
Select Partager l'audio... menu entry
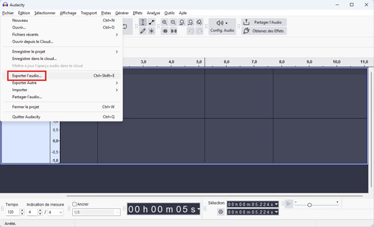coord(62,97)
